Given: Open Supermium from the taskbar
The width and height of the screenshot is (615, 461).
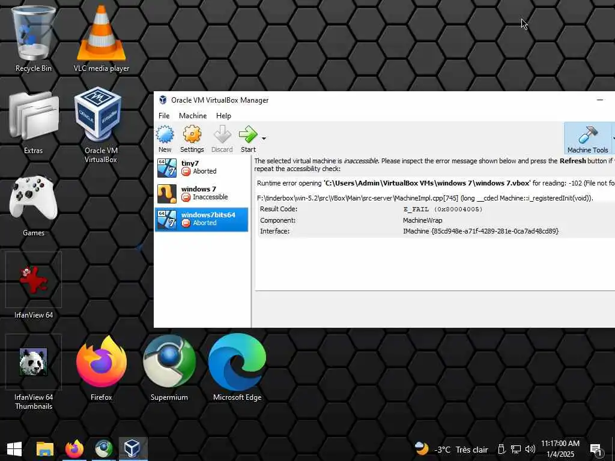Looking at the screenshot, I should tap(103, 449).
